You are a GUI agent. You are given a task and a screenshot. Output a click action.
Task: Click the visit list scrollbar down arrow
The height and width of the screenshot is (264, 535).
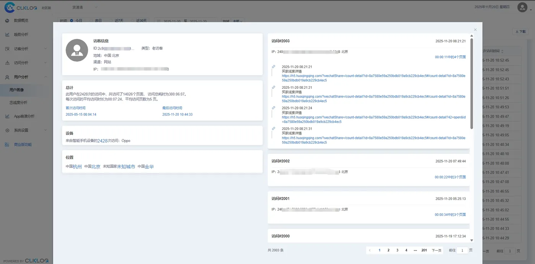coord(472,240)
